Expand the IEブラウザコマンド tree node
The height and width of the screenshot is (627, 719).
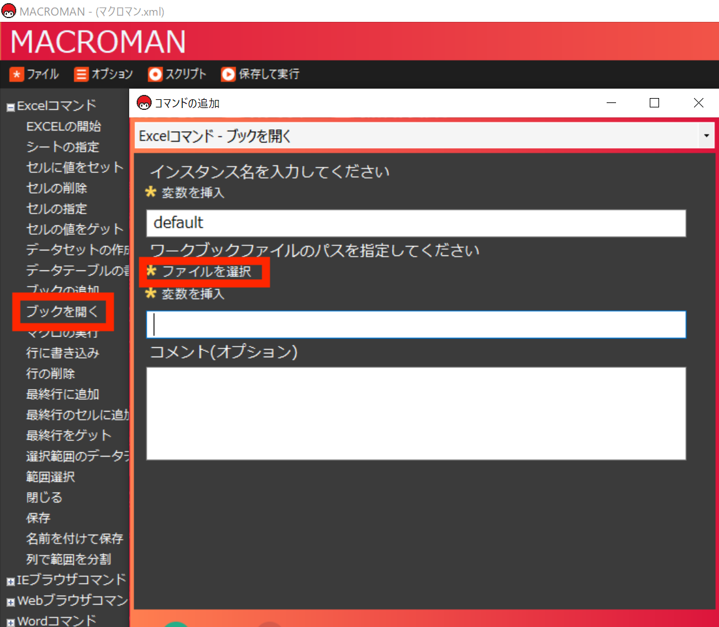tap(11, 581)
